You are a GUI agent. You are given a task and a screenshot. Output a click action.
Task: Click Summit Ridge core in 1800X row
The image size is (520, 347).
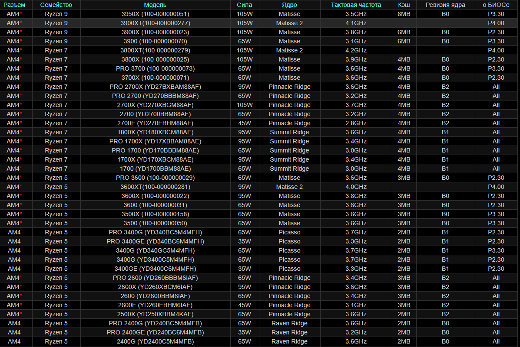click(x=289, y=132)
